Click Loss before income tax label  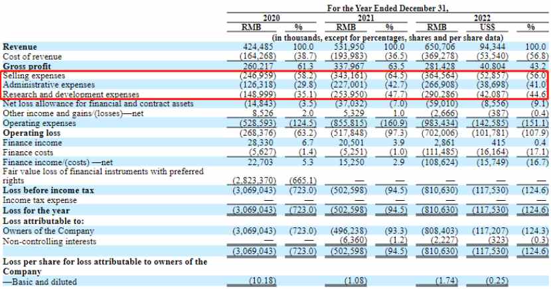(x=48, y=190)
